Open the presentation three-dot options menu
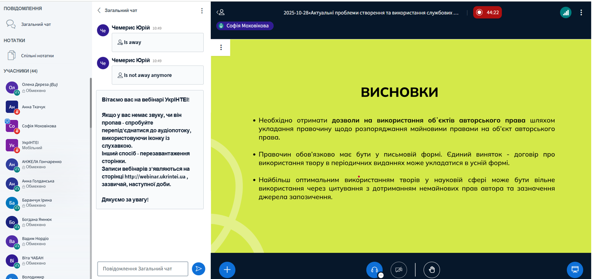This screenshot has width=592, height=279. [x=221, y=48]
